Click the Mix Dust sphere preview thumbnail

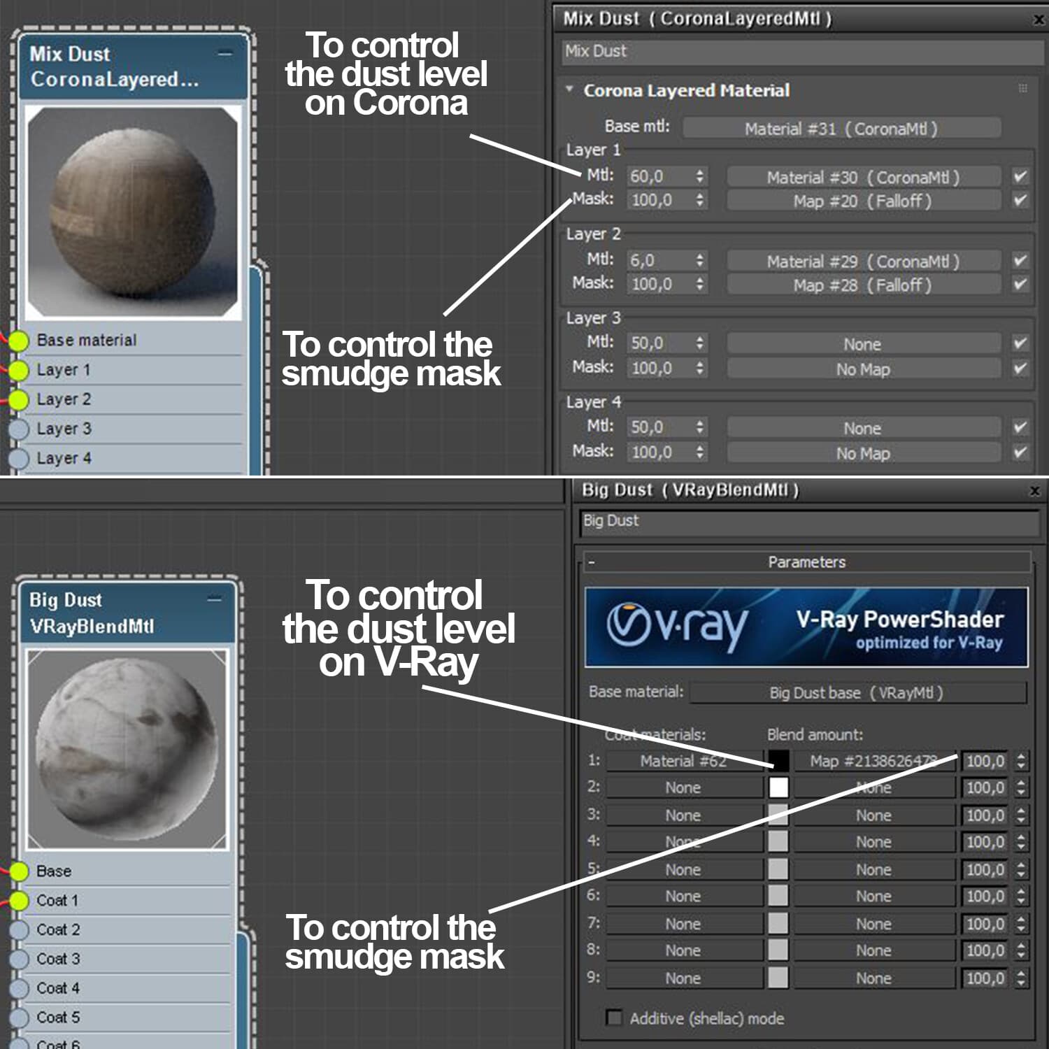(133, 212)
